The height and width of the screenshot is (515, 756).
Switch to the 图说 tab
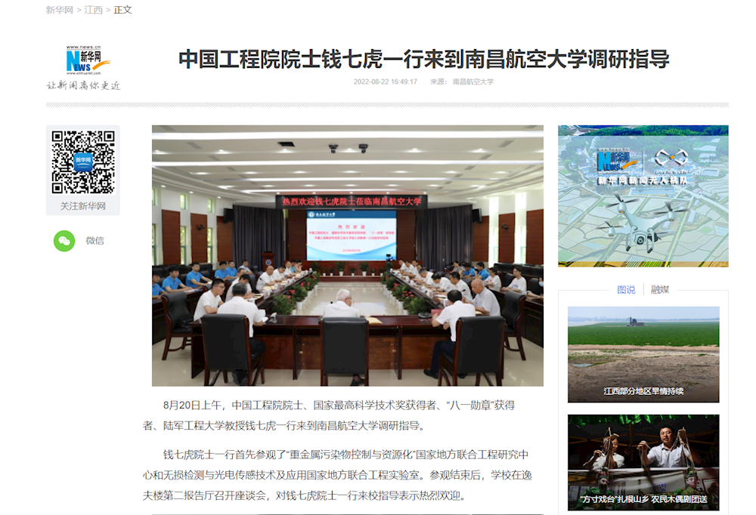pos(626,289)
